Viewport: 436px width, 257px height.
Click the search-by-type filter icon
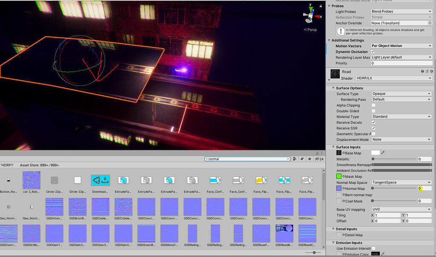tap(294, 159)
